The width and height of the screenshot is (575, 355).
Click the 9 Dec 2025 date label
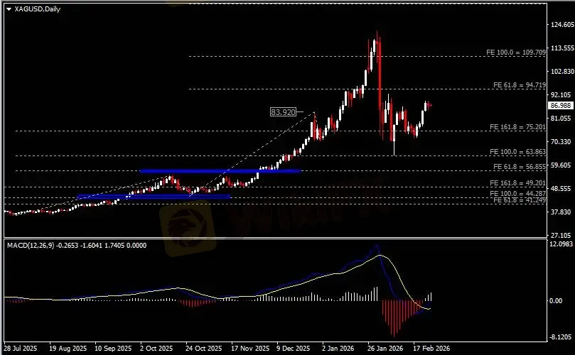click(293, 348)
